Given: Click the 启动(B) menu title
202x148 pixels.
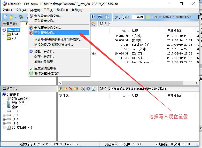Looking at the screenshot, I should 35,10.
